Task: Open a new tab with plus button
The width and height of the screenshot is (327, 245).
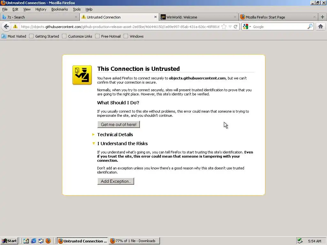Action: [323, 17]
